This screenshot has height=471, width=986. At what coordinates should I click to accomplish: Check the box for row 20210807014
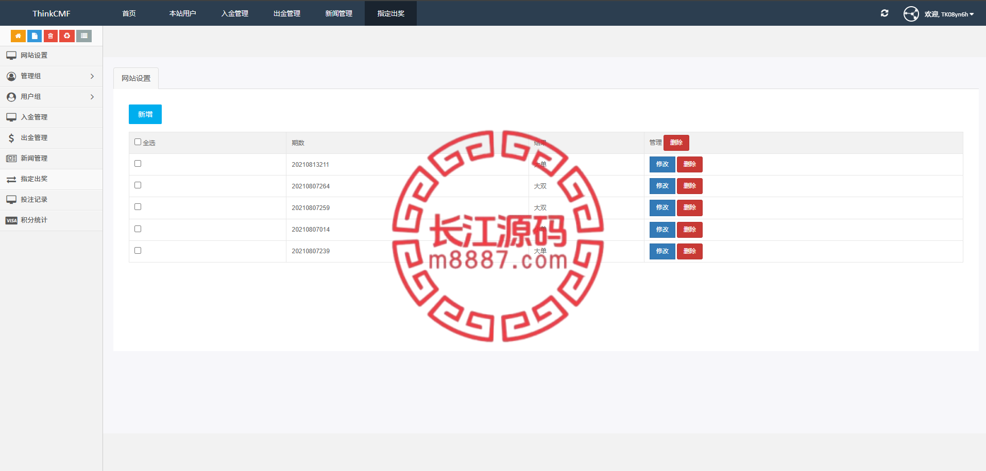(138, 229)
